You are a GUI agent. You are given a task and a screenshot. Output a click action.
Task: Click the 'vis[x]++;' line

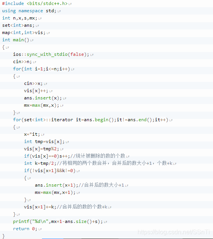[x=36, y=91]
